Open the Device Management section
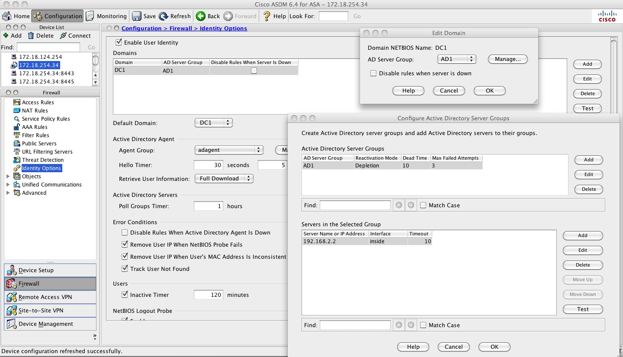 (x=50, y=324)
